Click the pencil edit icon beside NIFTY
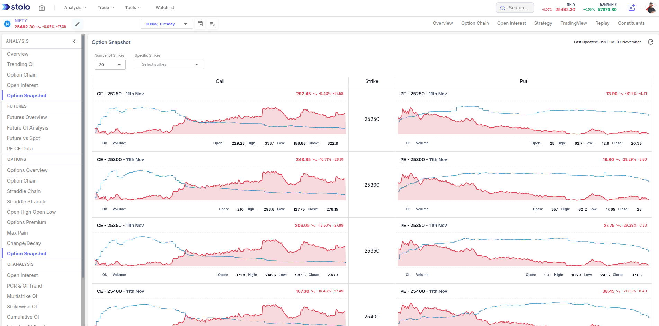Viewport: 659px width, 326px height. [78, 24]
